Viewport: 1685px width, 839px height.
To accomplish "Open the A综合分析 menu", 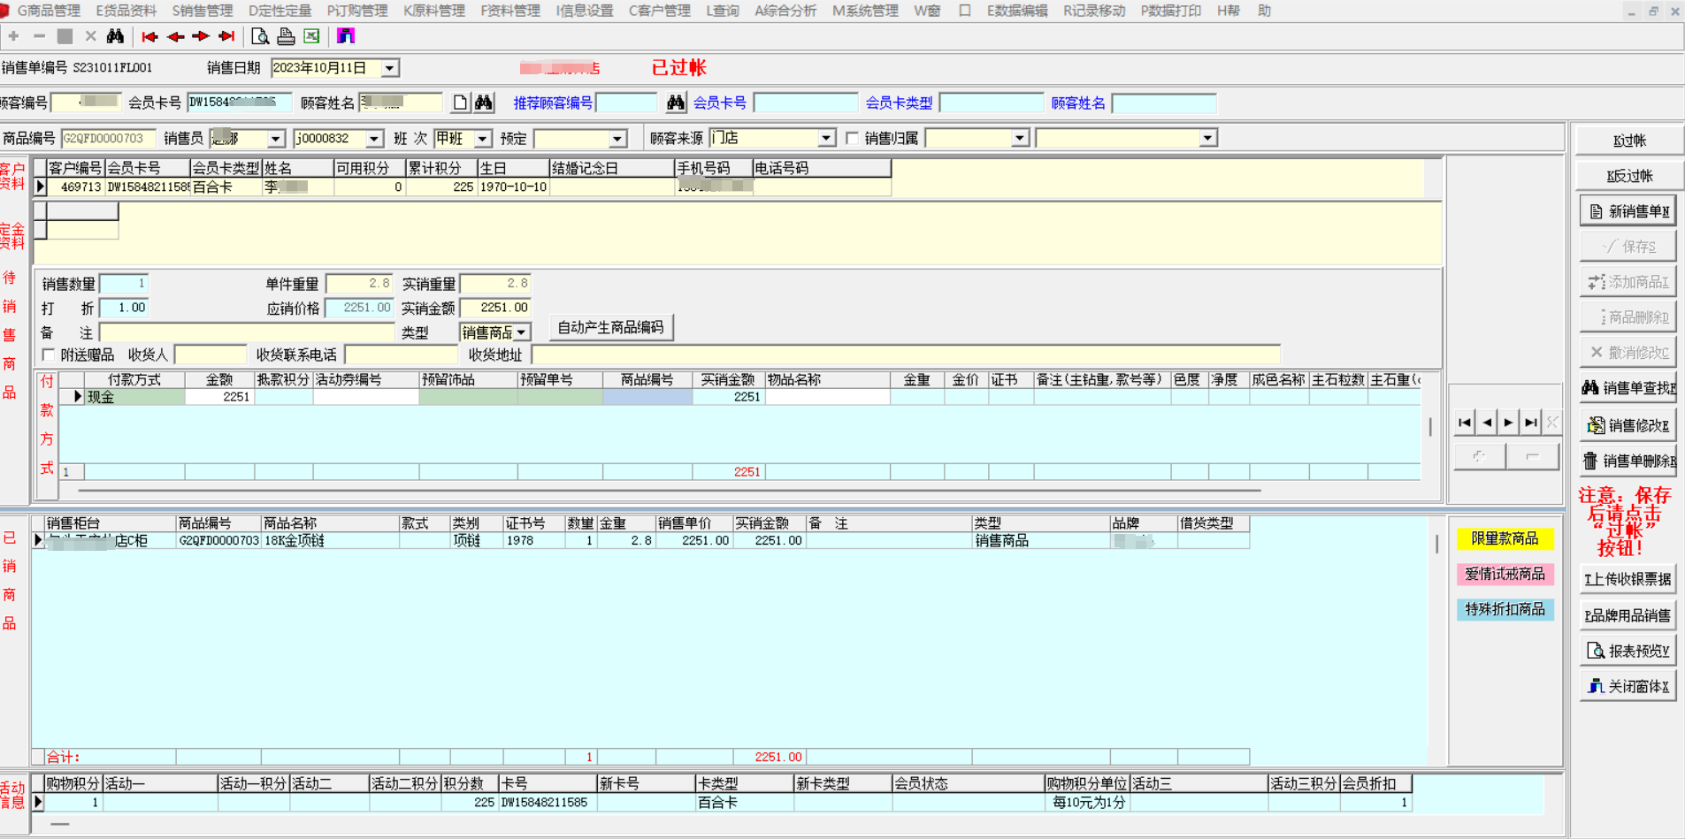I will pos(785,11).
